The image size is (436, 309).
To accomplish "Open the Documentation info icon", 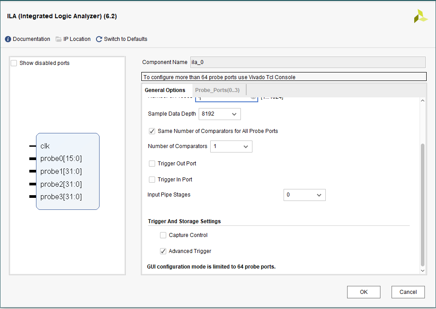I will (8, 39).
